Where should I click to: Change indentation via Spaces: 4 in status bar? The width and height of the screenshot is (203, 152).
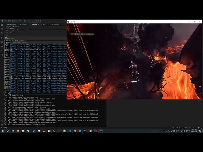[x=181, y=128]
